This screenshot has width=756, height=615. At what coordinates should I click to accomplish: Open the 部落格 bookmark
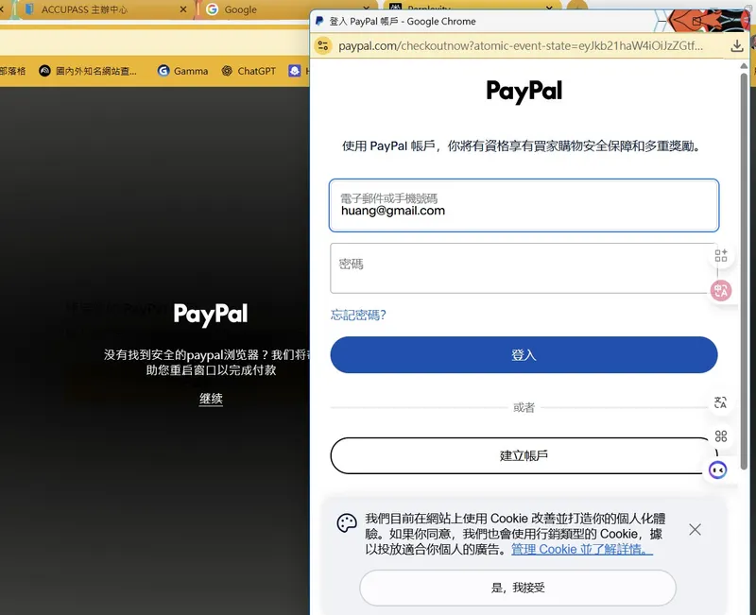[x=12, y=71]
